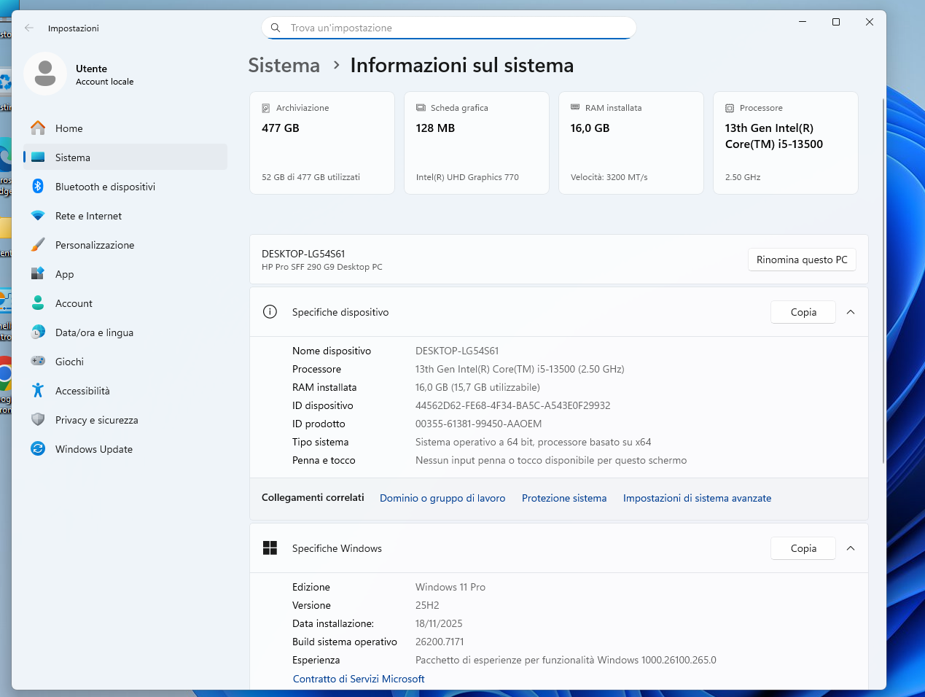Collapse the Specifiche Windows section chevron
925x697 pixels.
[851, 548]
